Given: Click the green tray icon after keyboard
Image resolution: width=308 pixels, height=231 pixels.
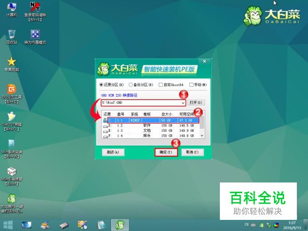Looking at the screenshot, I should tap(261, 225).
